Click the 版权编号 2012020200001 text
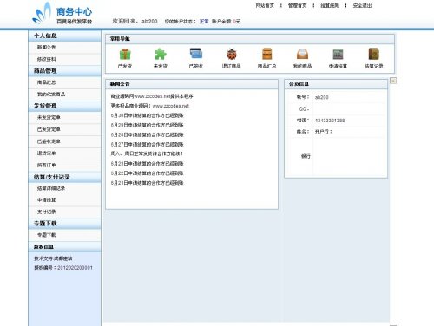434x326 pixels. pyautogui.click(x=63, y=268)
